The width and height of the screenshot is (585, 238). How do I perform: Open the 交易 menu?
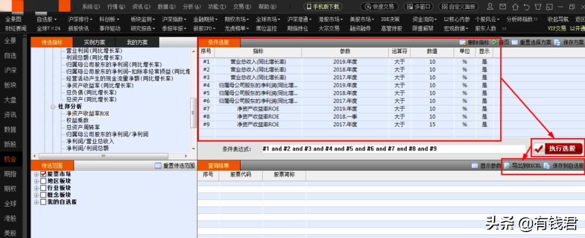click(242, 7)
